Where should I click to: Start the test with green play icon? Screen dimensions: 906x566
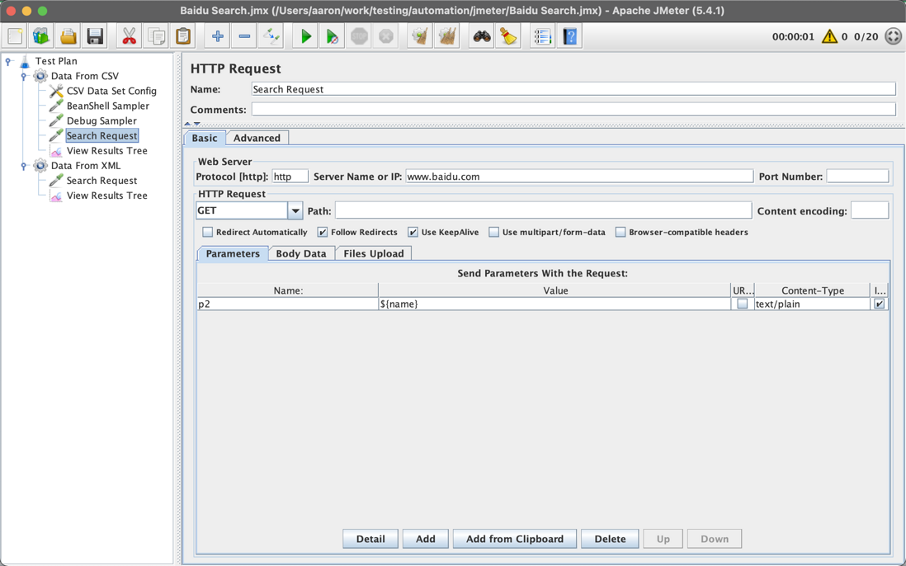pyautogui.click(x=305, y=36)
